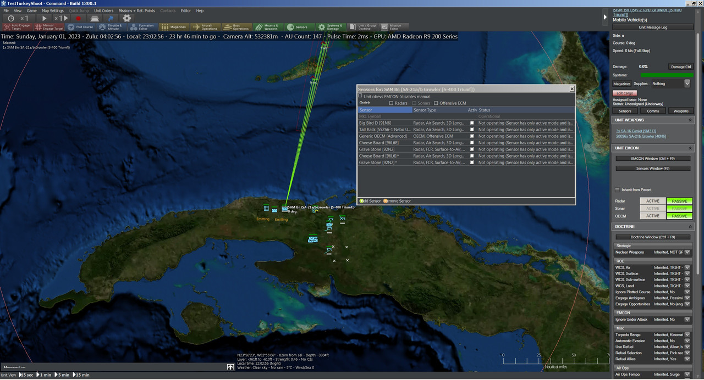Click the grid facility icon on map

pyautogui.click(x=266, y=208)
